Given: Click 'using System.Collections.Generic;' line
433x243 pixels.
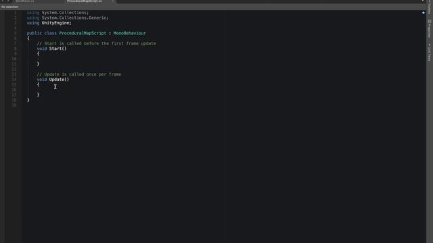Looking at the screenshot, I should (68, 18).
